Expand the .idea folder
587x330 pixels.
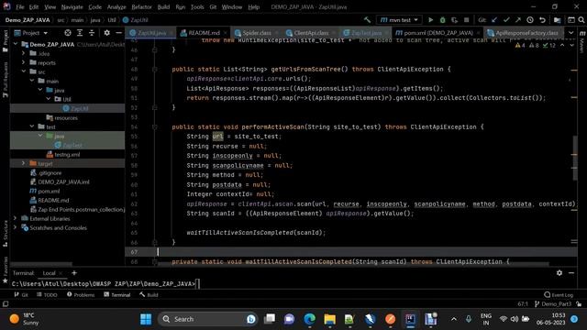(x=24, y=53)
